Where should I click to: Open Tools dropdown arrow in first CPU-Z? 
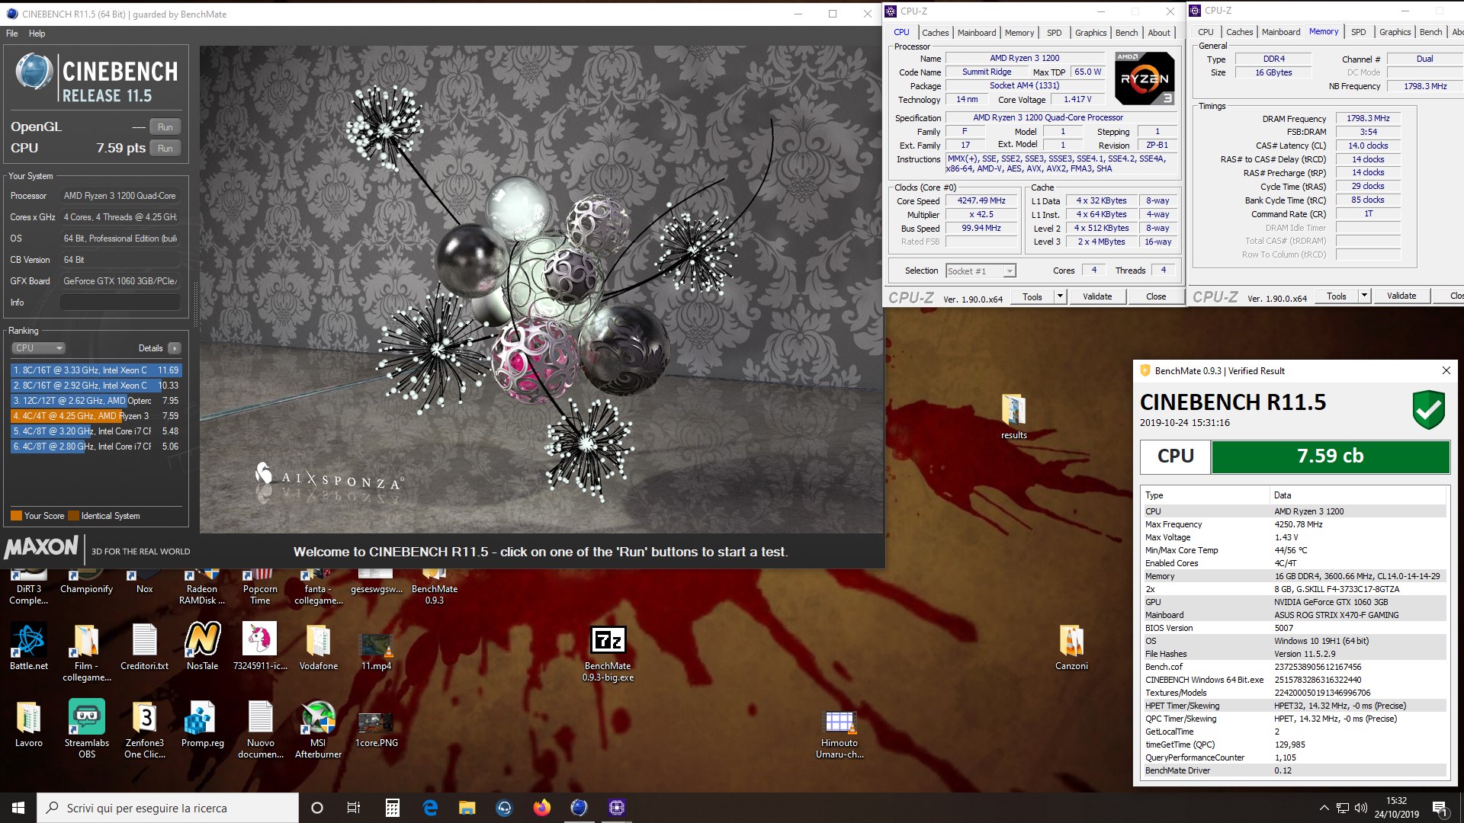[1060, 296]
